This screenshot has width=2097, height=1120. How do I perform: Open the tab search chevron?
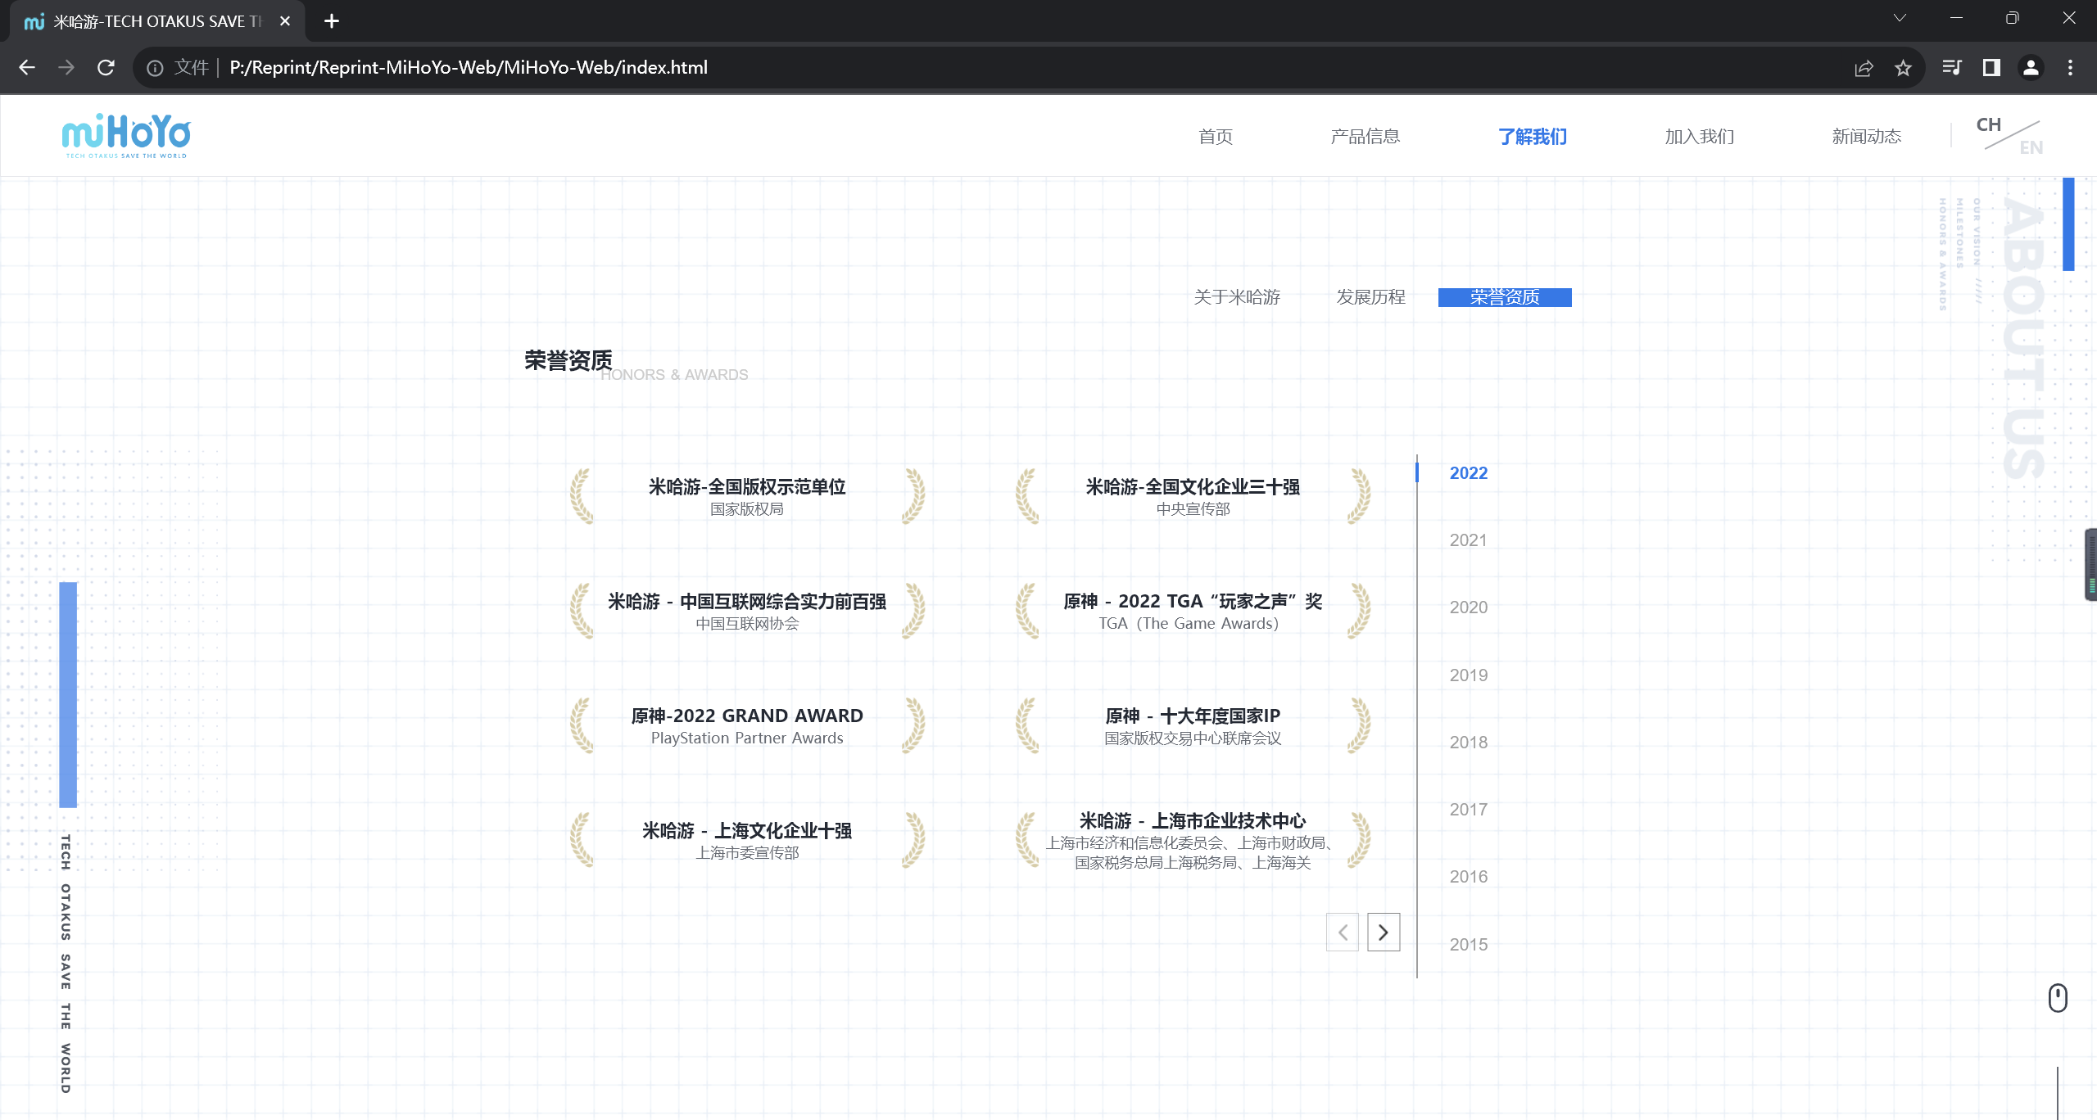[x=1900, y=18]
